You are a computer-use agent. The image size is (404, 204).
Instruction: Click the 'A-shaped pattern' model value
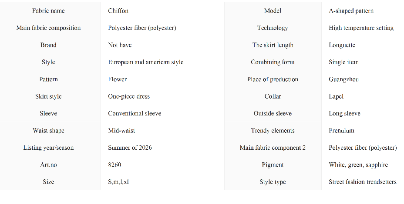point(351,11)
